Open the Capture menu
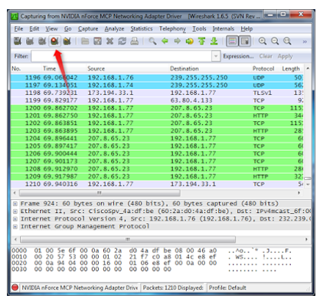 point(88,29)
